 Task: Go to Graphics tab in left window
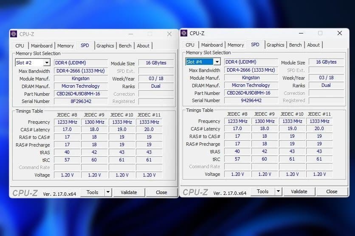(x=105, y=46)
